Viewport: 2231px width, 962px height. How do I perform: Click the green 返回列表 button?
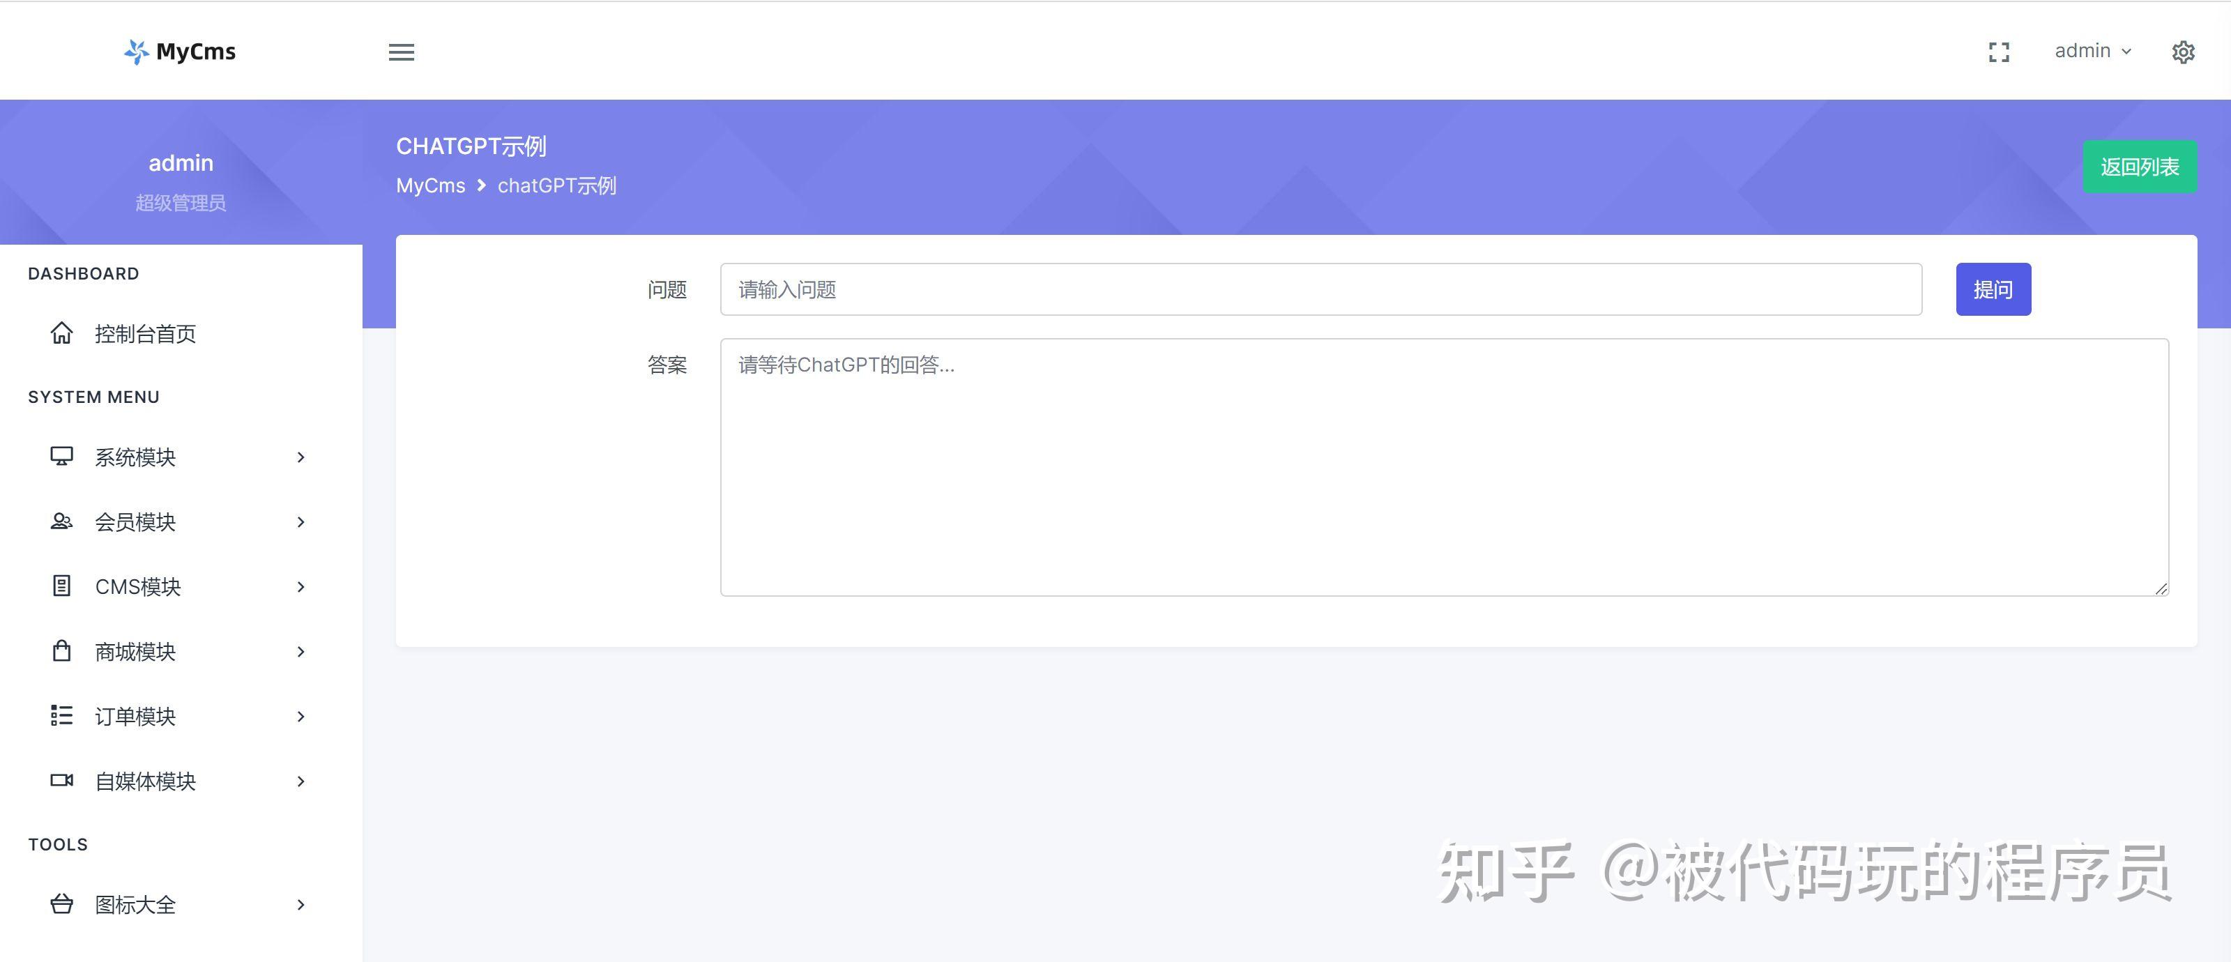click(x=2139, y=166)
